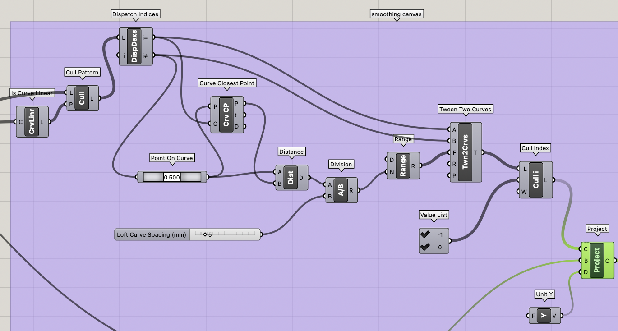
Task: Click output L of CrvLinr
Action: click(x=42, y=122)
